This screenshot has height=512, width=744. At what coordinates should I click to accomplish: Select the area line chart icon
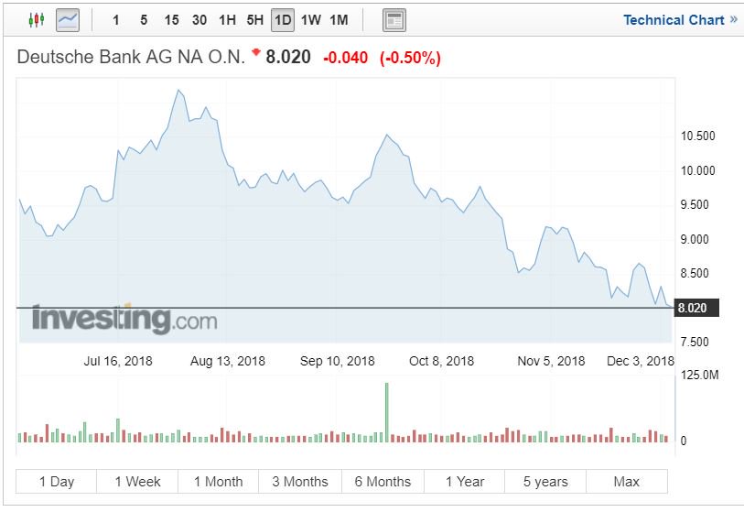[x=68, y=20]
